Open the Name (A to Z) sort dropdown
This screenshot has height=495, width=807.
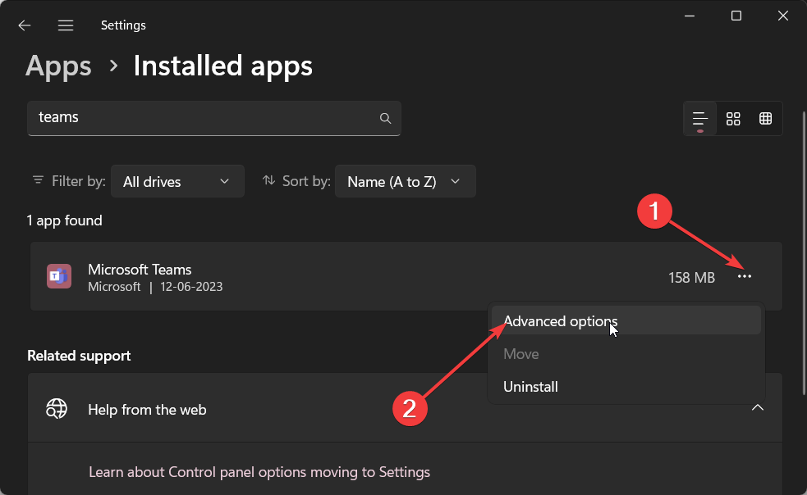coord(405,181)
